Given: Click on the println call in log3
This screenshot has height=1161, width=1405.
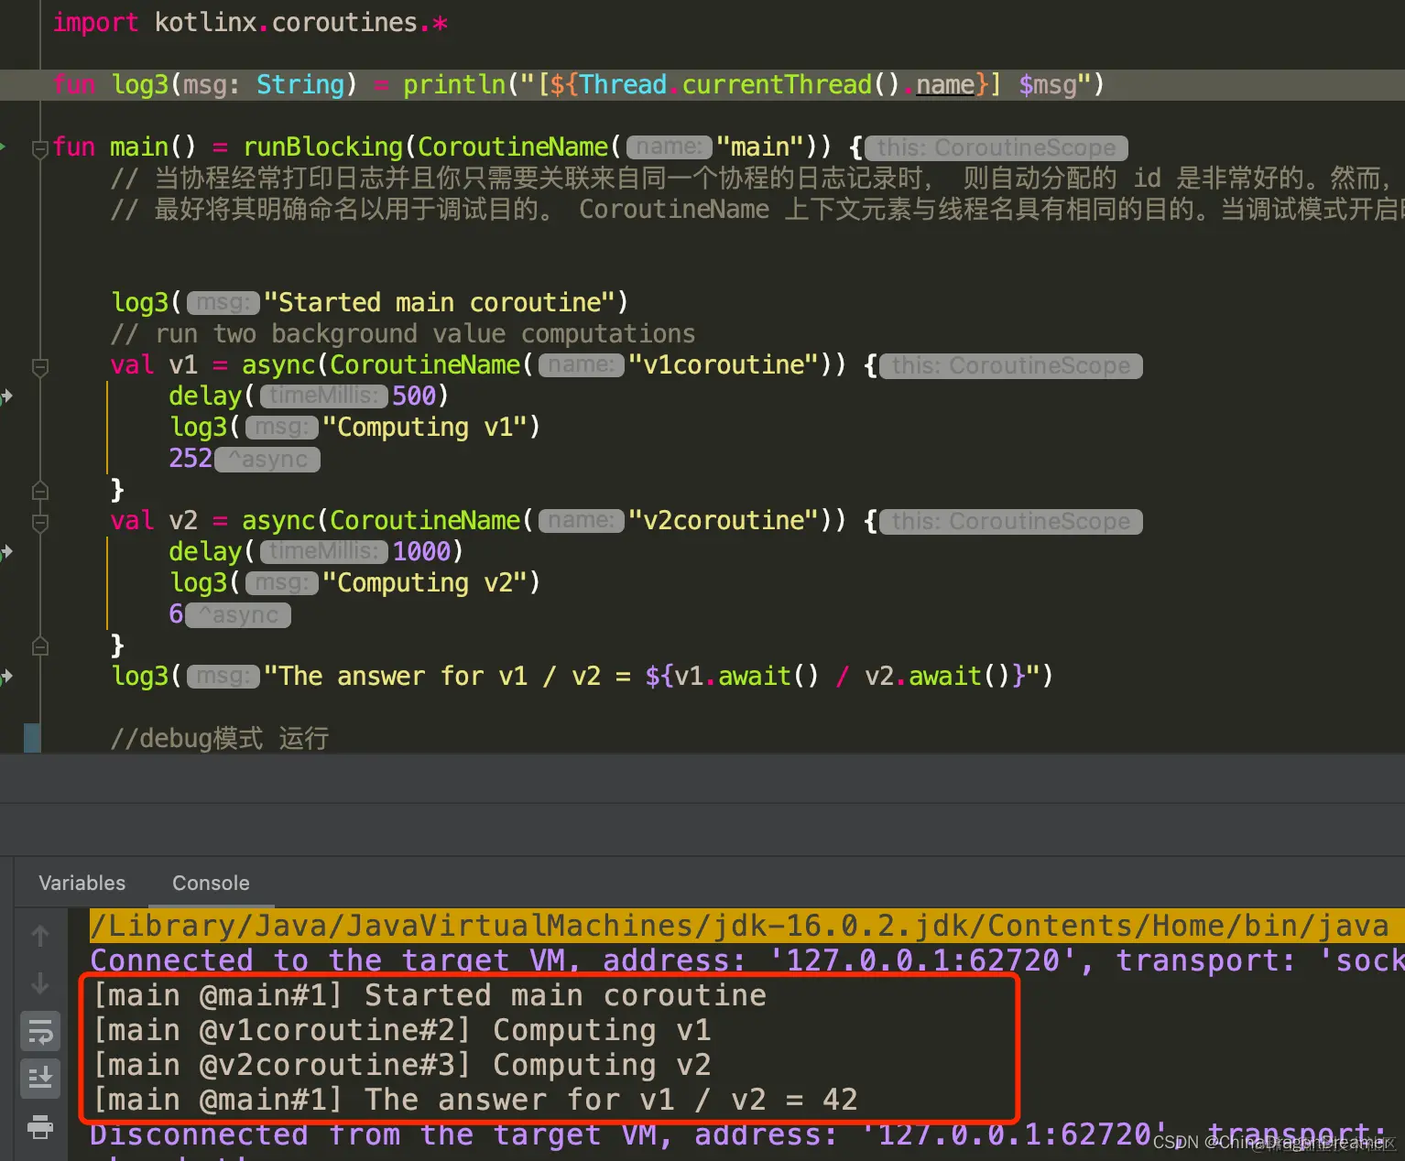Looking at the screenshot, I should point(454,85).
